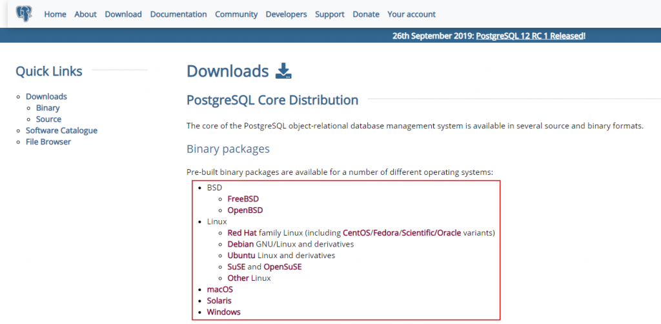Open Software Catalogue quick link
The height and width of the screenshot is (324, 661).
[61, 130]
